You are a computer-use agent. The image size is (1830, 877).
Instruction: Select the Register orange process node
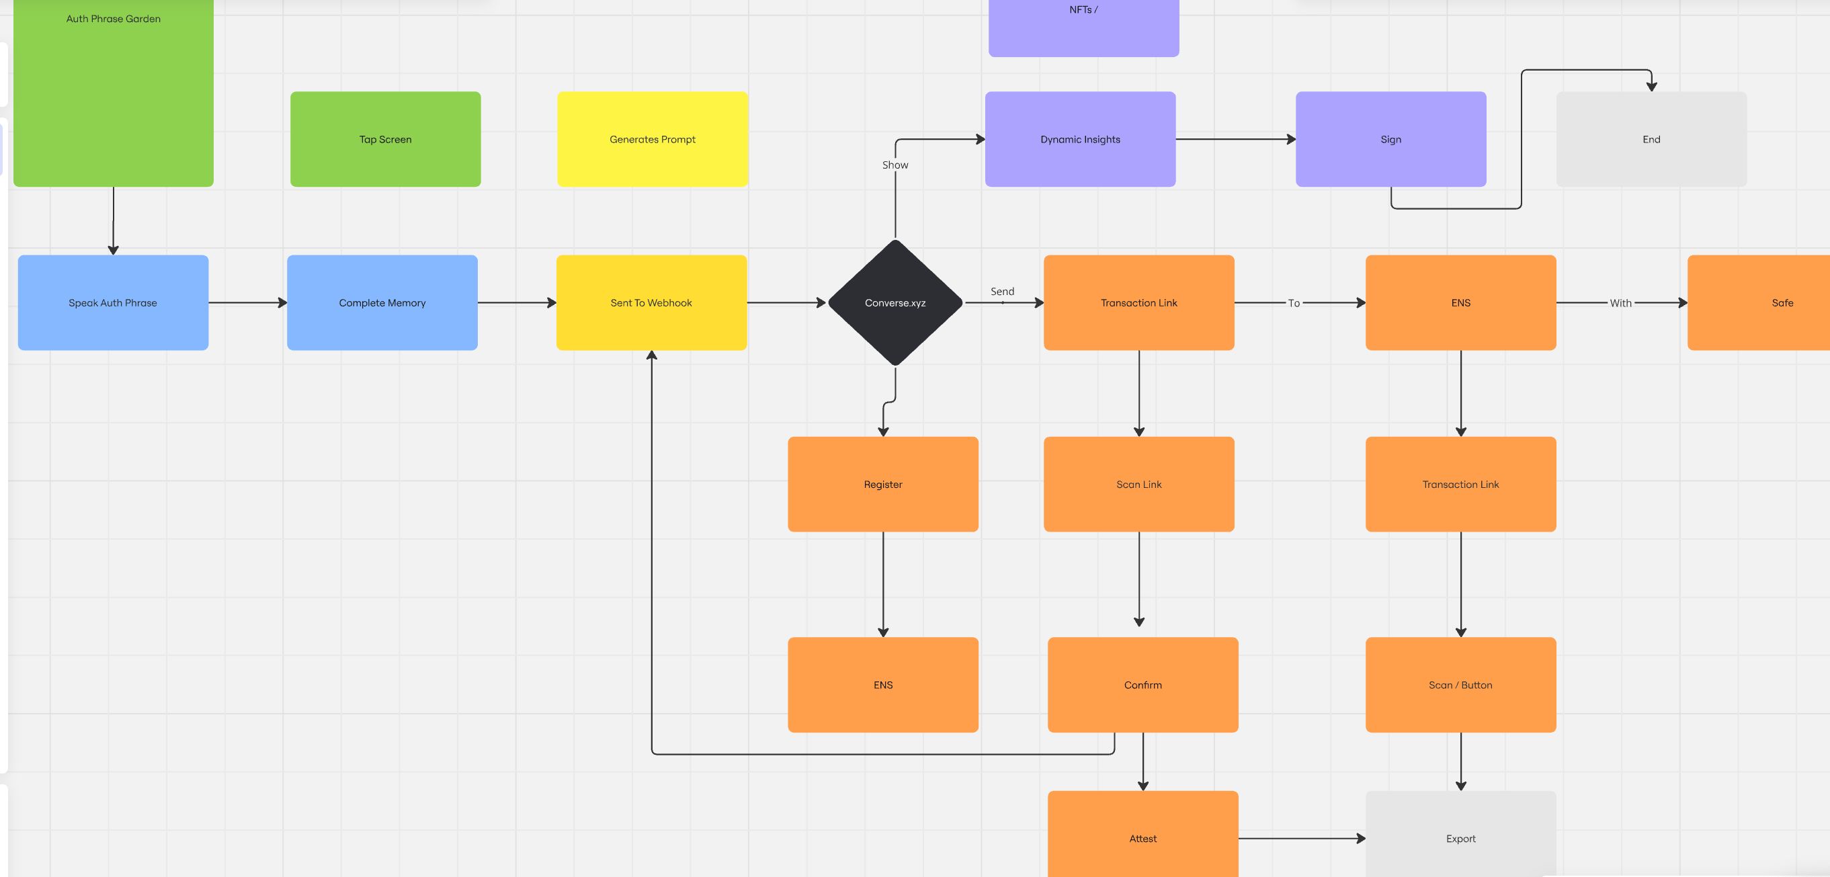coord(882,483)
